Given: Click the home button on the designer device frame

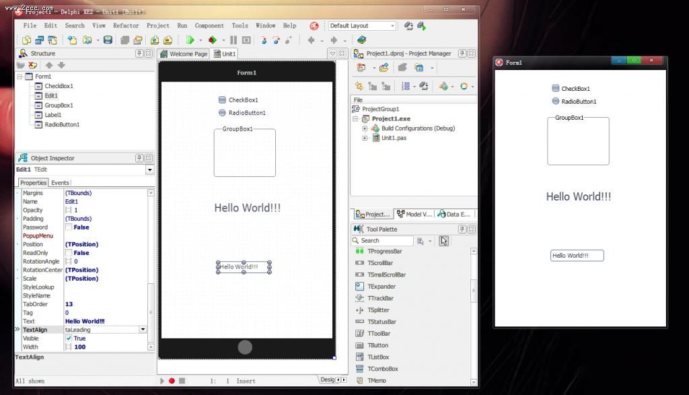Looking at the screenshot, I should pos(245,347).
